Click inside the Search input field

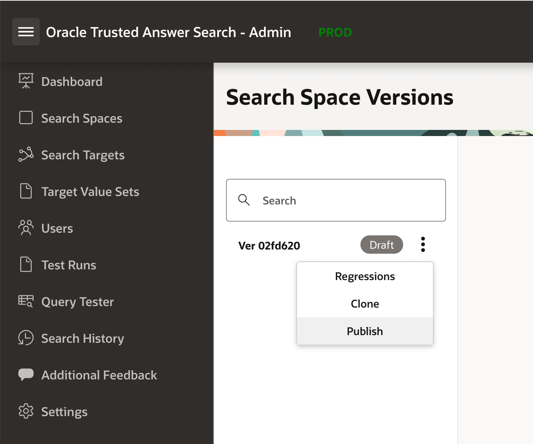[x=336, y=200]
